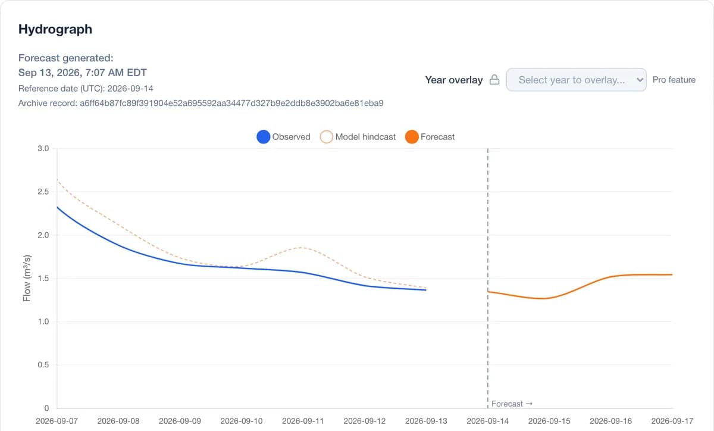The height and width of the screenshot is (431, 714).
Task: Click the Flow (m³/s) y-axis title
Action: click(x=27, y=278)
